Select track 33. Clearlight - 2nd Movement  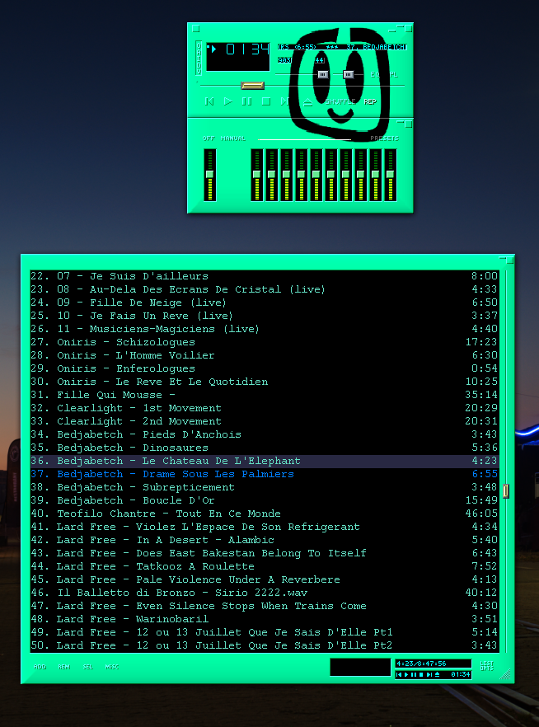tap(265, 421)
